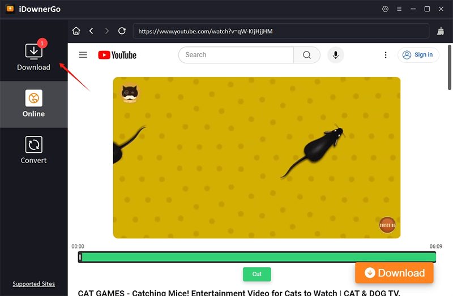The image size is (453, 296).
Task: Click the Supported Sites link
Action: point(33,284)
